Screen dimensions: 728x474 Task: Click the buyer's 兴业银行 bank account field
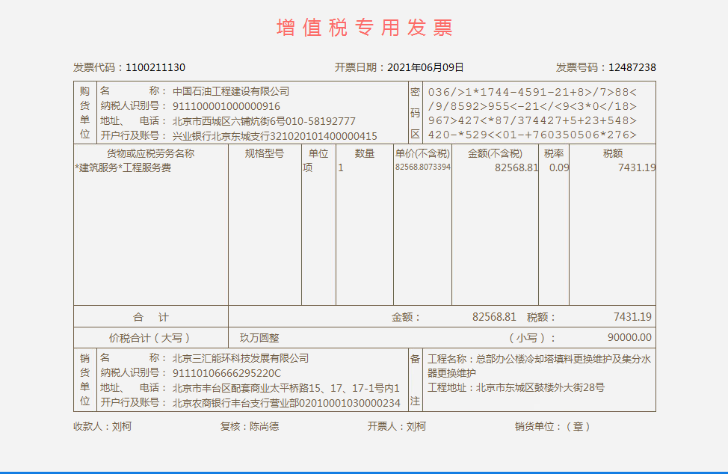click(274, 136)
